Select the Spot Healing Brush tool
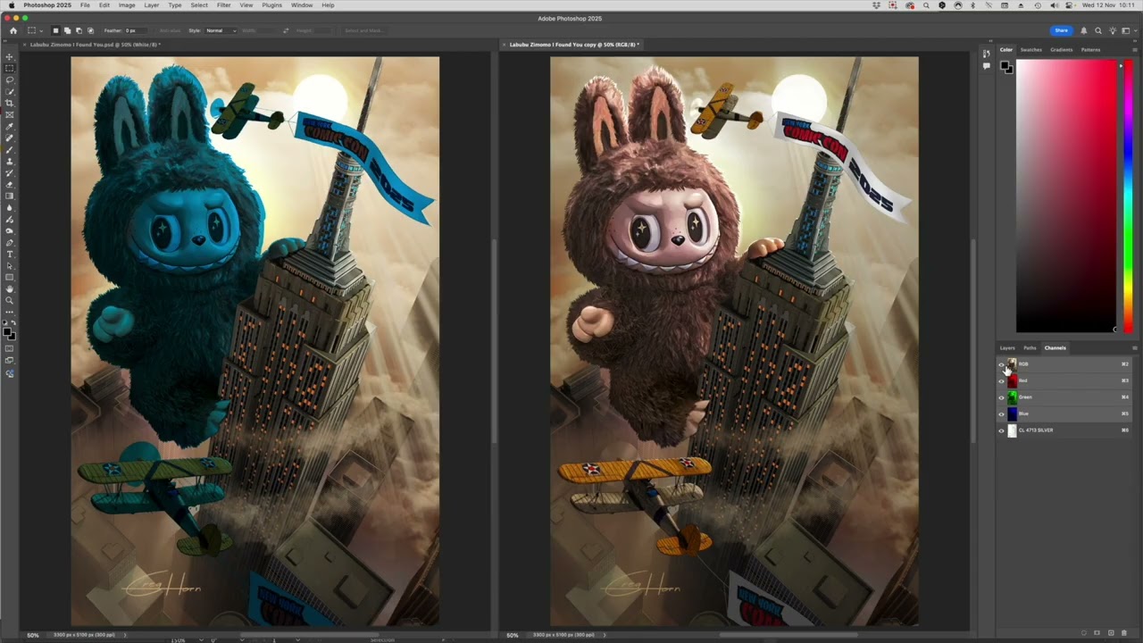 (x=10, y=138)
